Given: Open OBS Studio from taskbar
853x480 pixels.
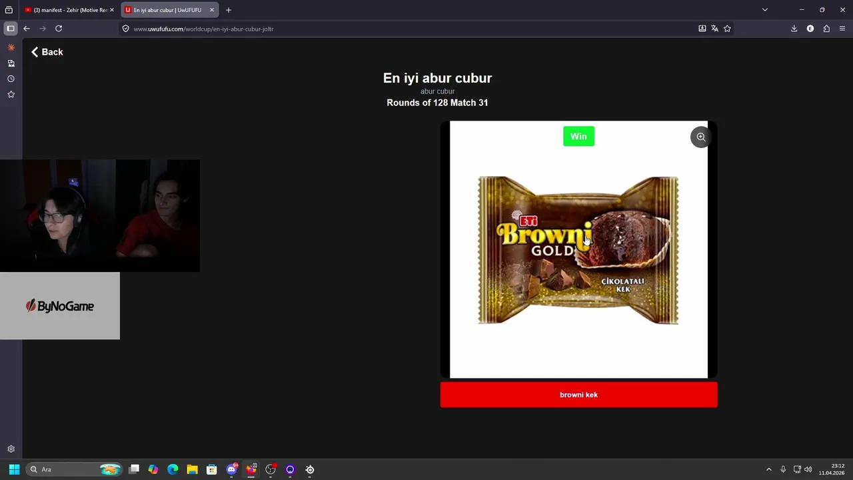Looking at the screenshot, I should tap(271, 469).
